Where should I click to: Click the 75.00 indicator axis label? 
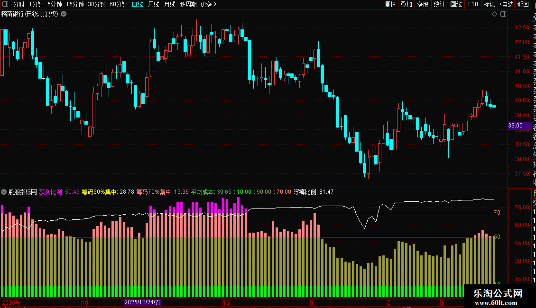(522, 207)
